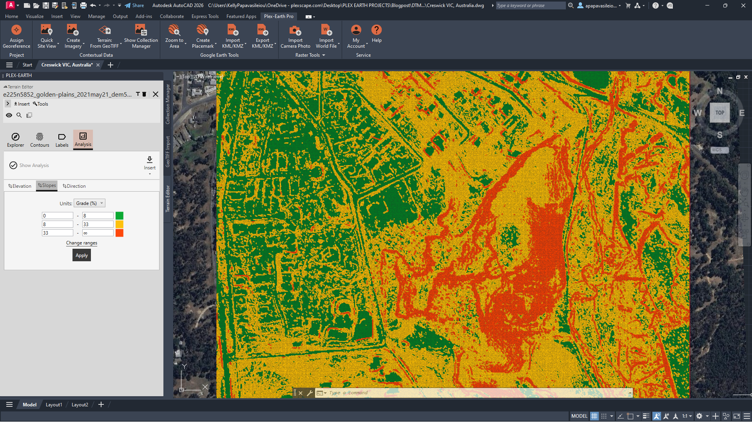Image resolution: width=752 pixels, height=422 pixels.
Task: Toggle terrain visibility eye icon
Action: point(9,115)
